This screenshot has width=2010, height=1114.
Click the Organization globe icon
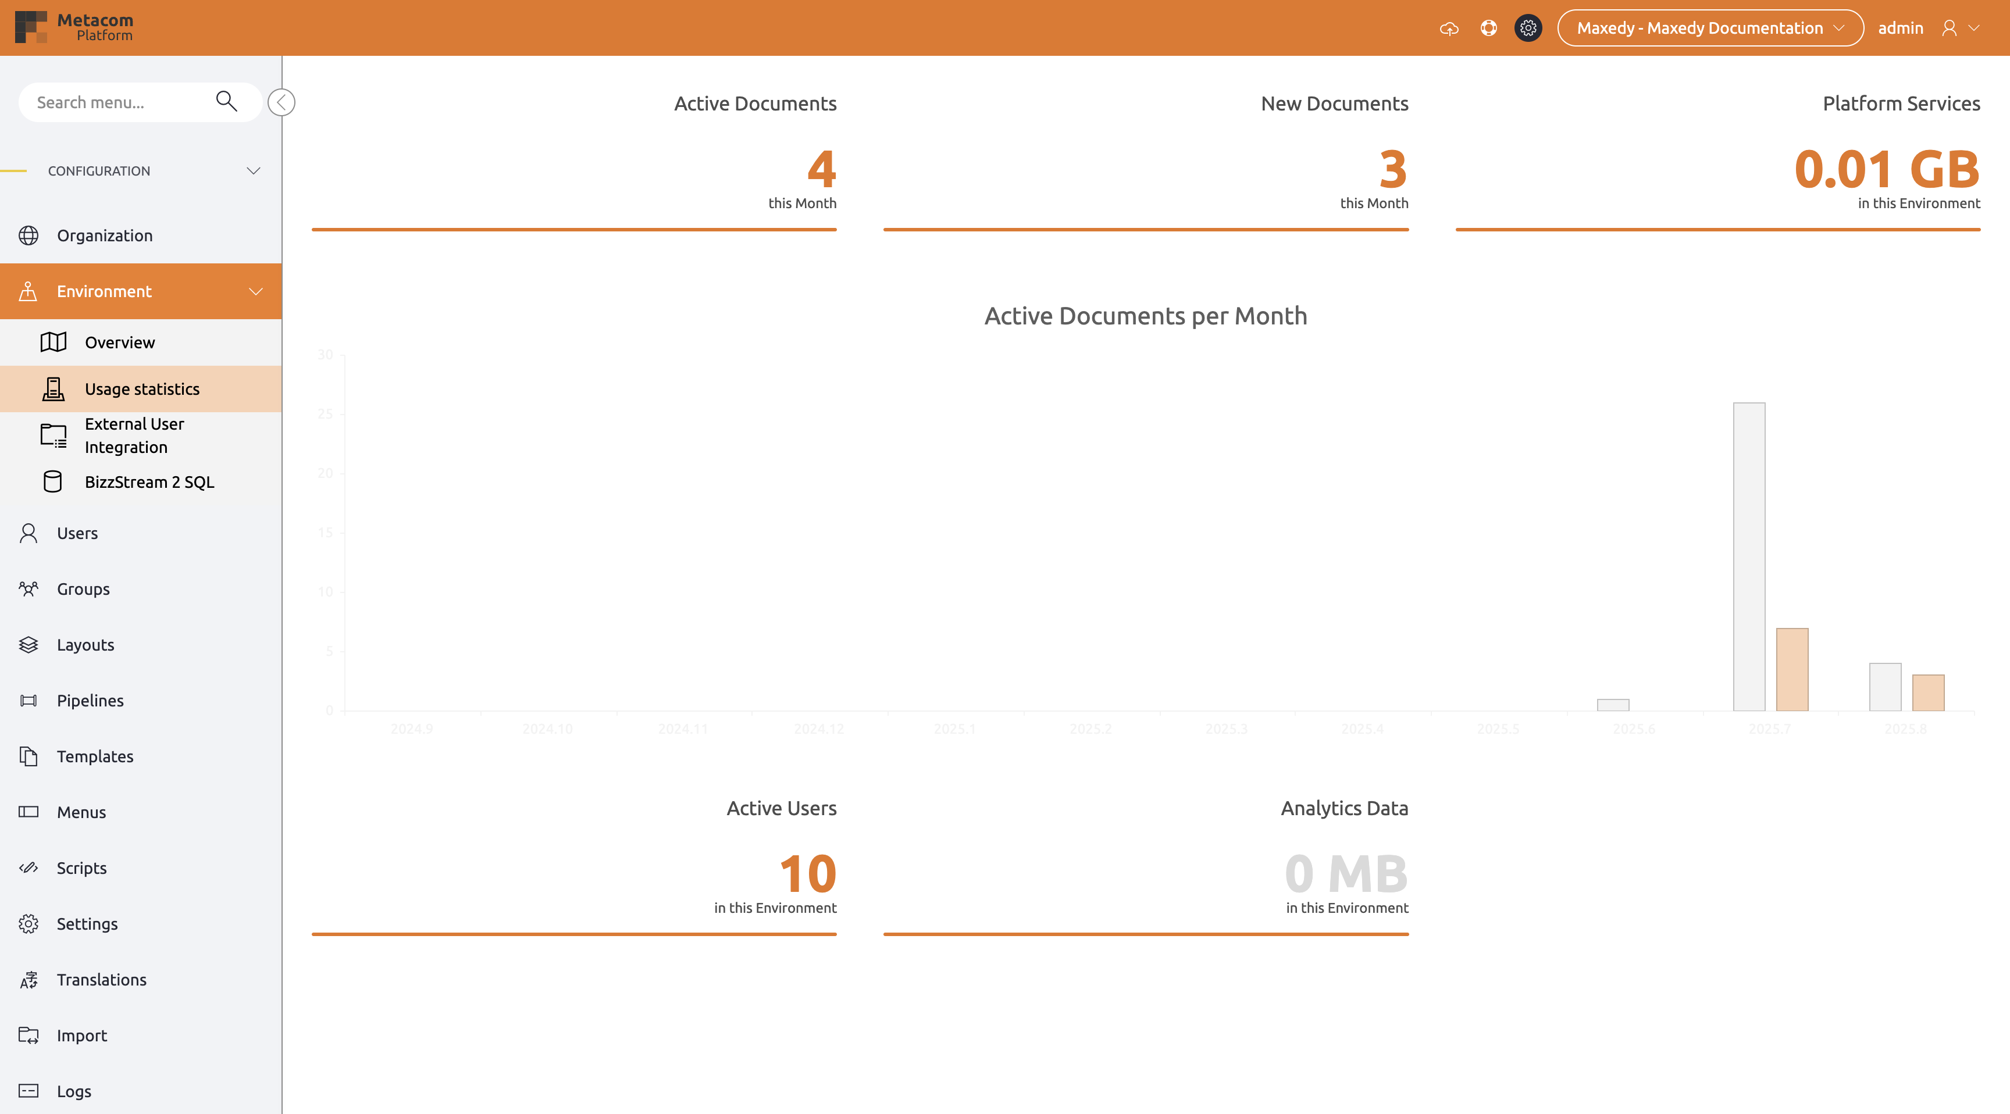click(29, 235)
